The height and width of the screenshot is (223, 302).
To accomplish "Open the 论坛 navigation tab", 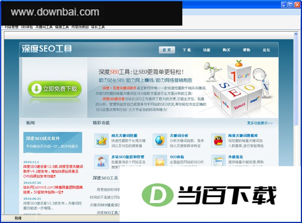I will click(267, 50).
